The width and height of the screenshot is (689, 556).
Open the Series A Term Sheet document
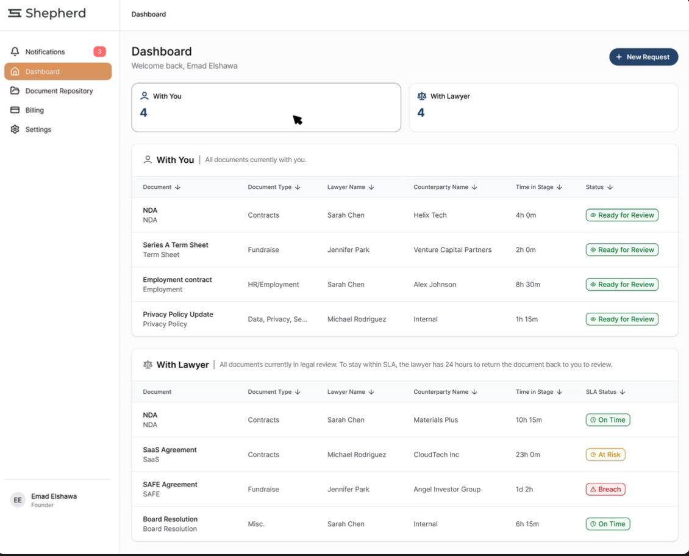tap(176, 245)
